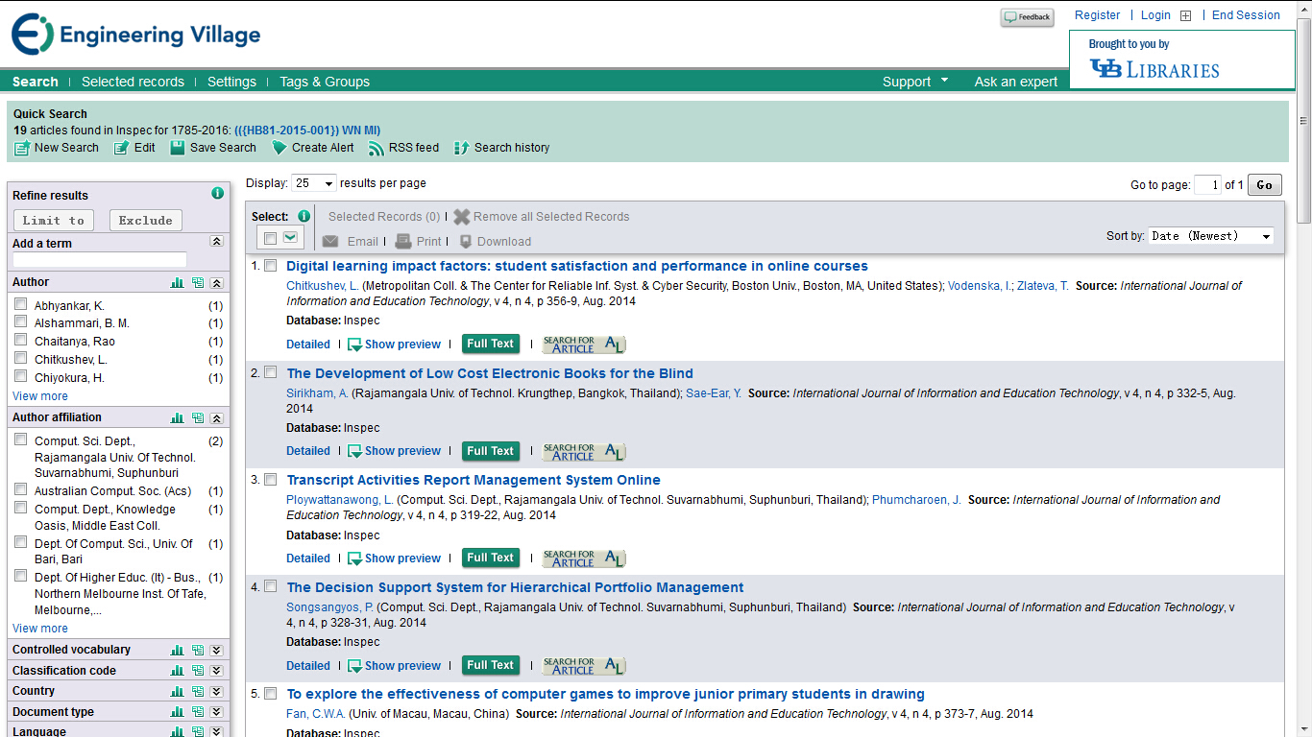Open the results per page dropdown
This screenshot has width=1312, height=737.
[314, 183]
